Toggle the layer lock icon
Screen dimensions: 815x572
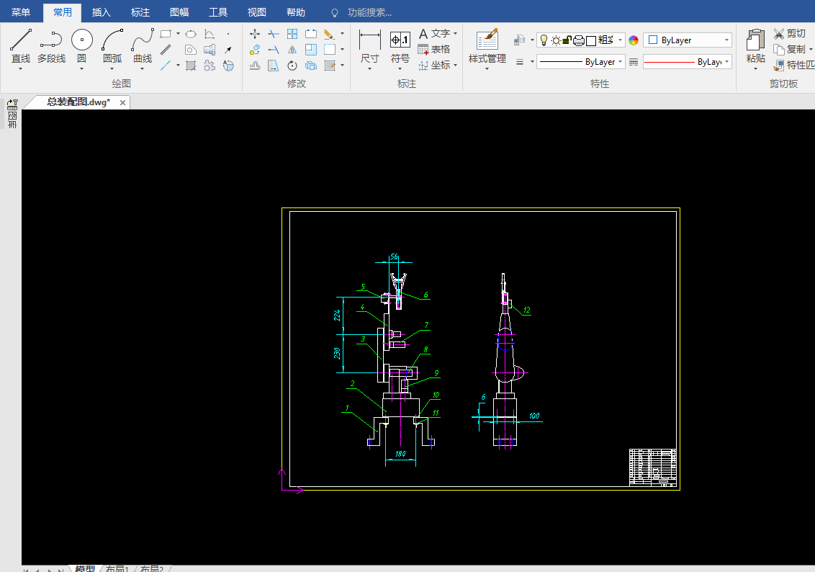[x=567, y=40]
